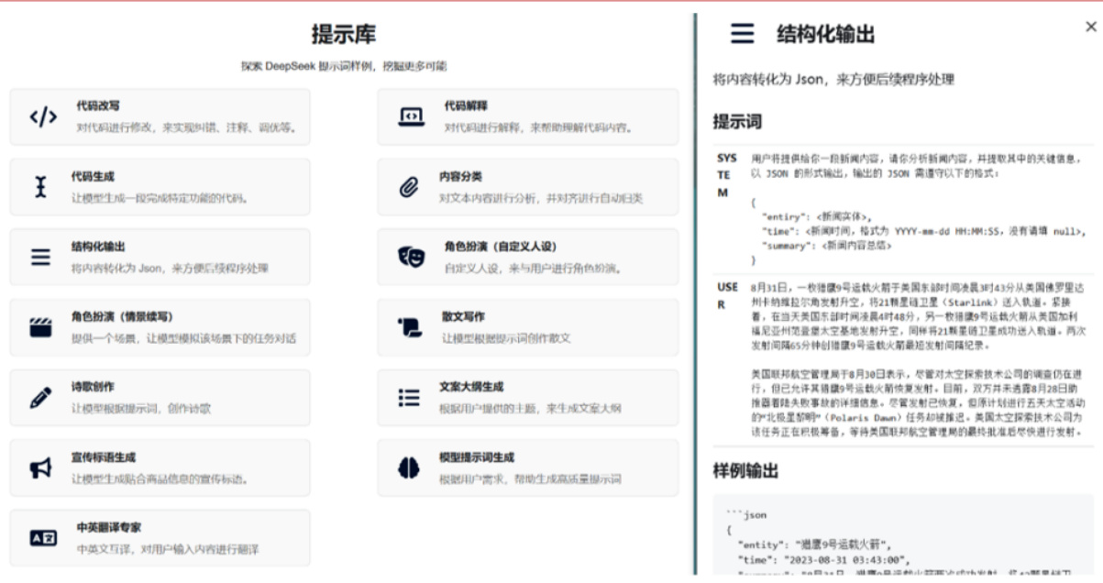Image resolution: width=1103 pixels, height=583 pixels.
Task: Click the 宣传标语生成 megaphone icon
Action: click(x=41, y=468)
